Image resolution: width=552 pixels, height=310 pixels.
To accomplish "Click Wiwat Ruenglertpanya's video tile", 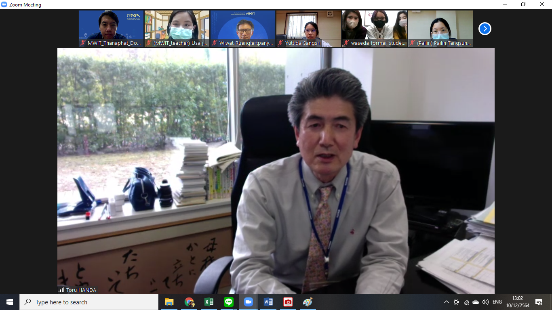I will (243, 28).
